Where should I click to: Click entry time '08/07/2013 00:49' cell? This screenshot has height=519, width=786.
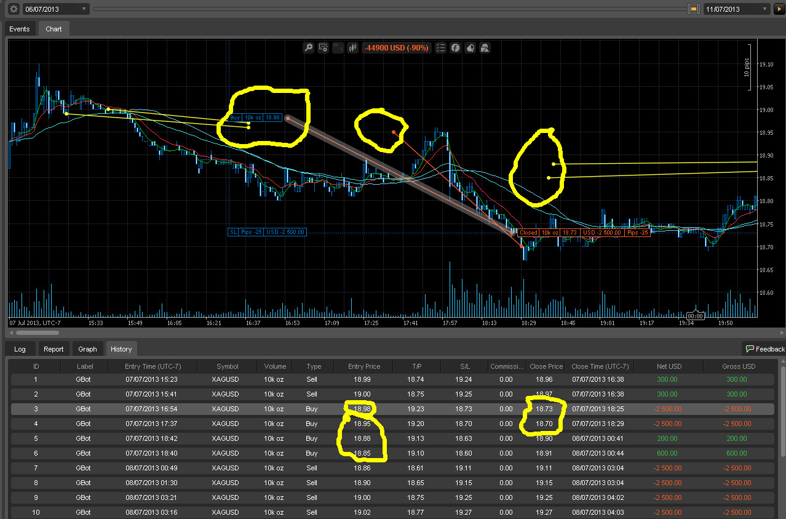(153, 468)
